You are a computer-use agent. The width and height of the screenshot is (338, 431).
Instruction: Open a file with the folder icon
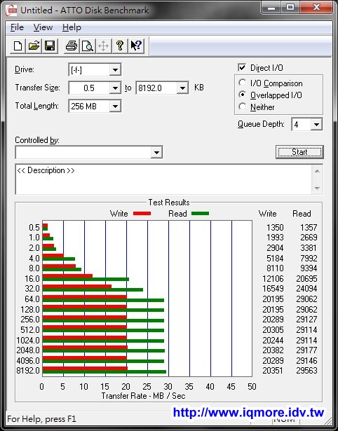point(34,46)
